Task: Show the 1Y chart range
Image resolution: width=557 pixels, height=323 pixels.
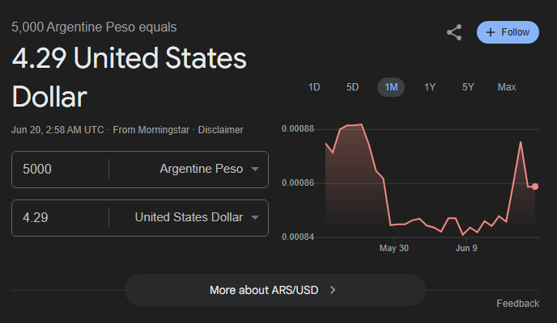Action: (430, 87)
